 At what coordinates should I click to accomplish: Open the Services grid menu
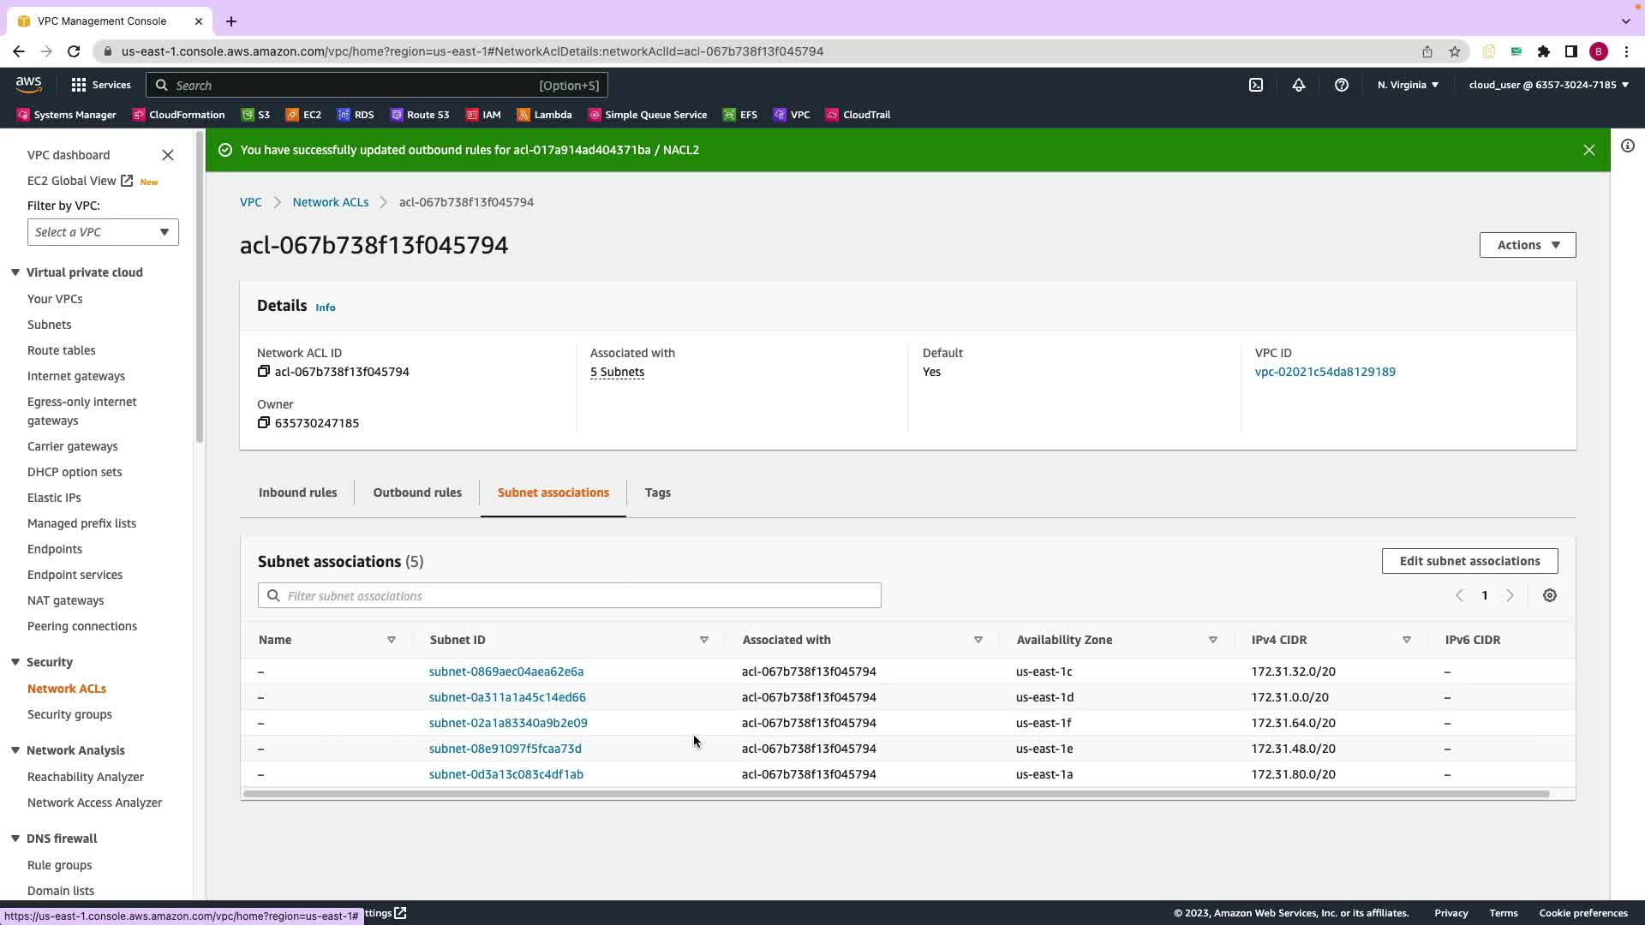79,85
